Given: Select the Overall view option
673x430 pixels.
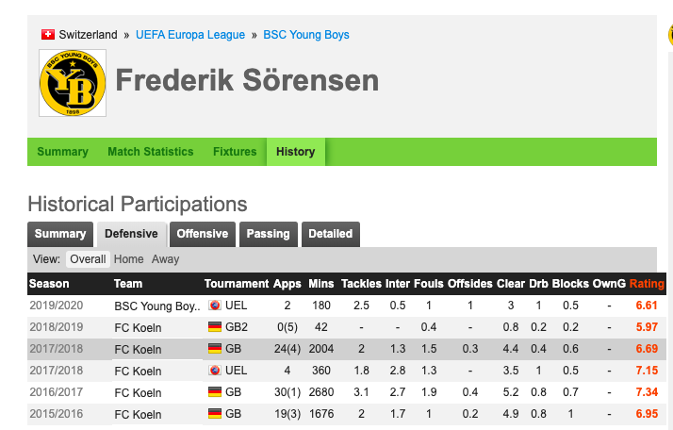Looking at the screenshot, I should coord(88,259).
